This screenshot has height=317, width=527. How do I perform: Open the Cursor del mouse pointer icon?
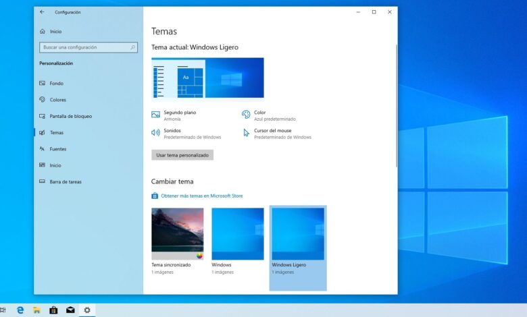pos(247,133)
